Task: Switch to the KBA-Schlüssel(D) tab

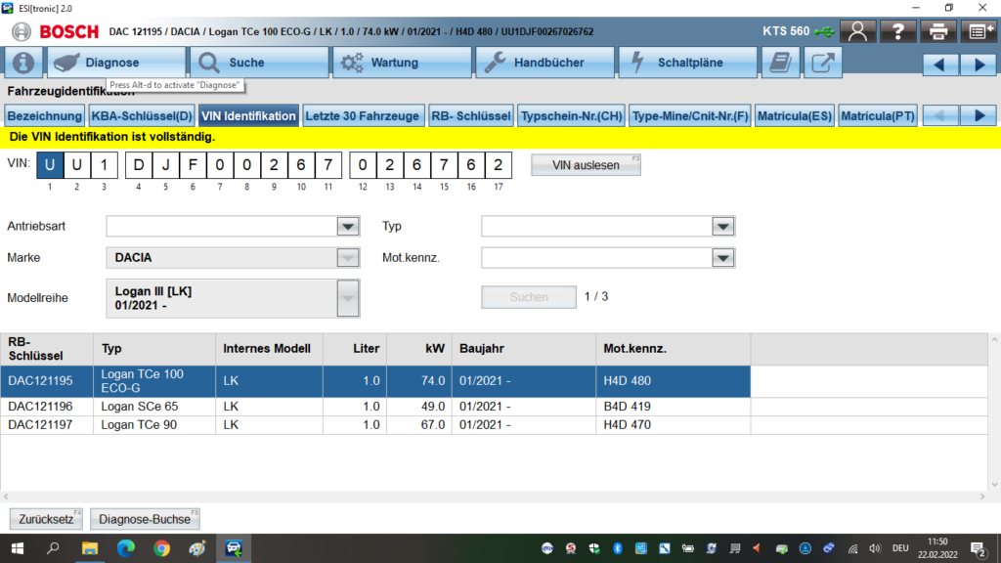Action: coord(142,116)
